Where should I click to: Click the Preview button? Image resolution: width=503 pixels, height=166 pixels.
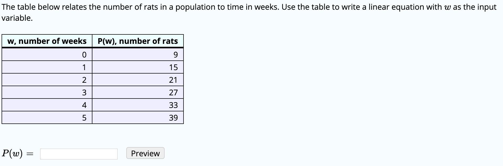point(145,153)
